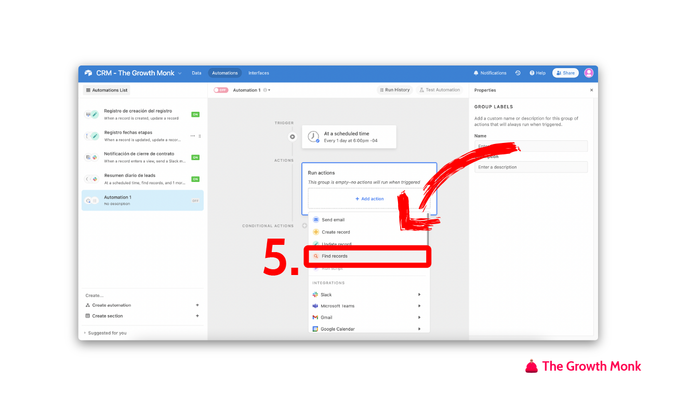The width and height of the screenshot is (676, 406).
Task: Click the plus icon next to Conditional Actions
Action: point(304,226)
